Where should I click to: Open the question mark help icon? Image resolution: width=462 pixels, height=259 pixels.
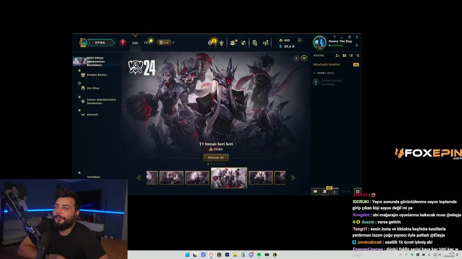pyautogui.click(x=335, y=37)
